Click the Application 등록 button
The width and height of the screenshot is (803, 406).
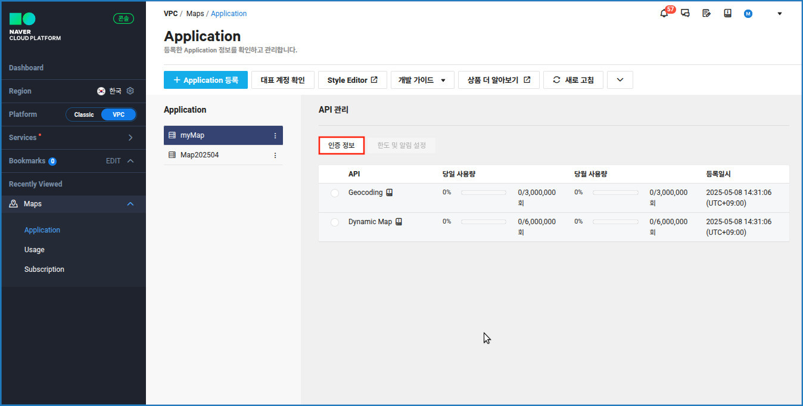click(206, 80)
